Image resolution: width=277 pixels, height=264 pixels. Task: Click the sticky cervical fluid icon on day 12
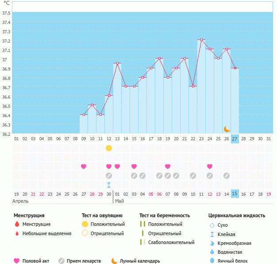click(109, 185)
